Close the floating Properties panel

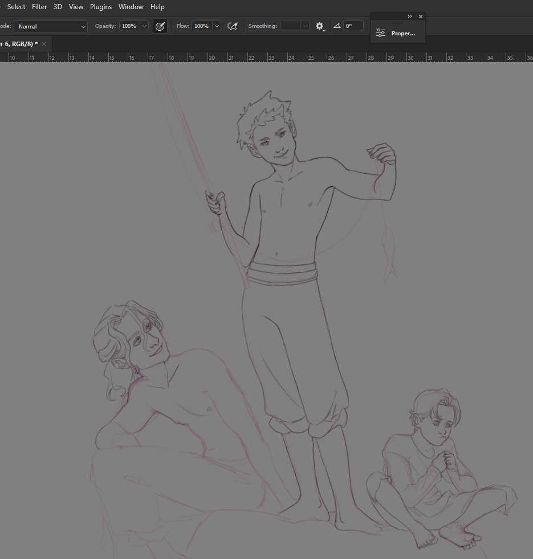(x=421, y=17)
